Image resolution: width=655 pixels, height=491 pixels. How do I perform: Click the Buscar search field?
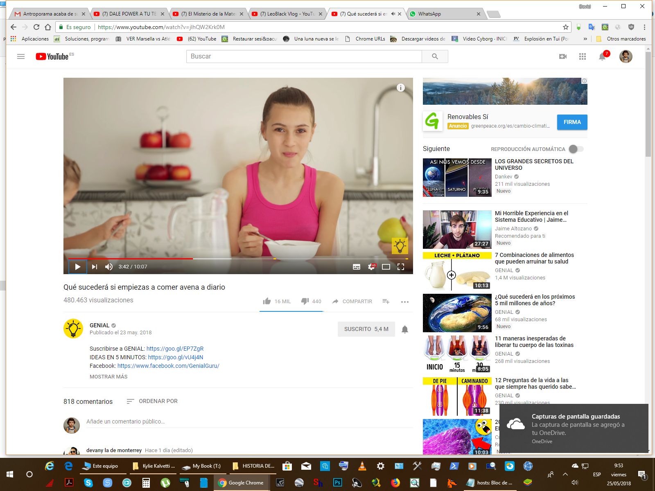[304, 56]
